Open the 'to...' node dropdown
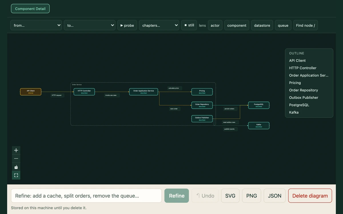 (89, 25)
